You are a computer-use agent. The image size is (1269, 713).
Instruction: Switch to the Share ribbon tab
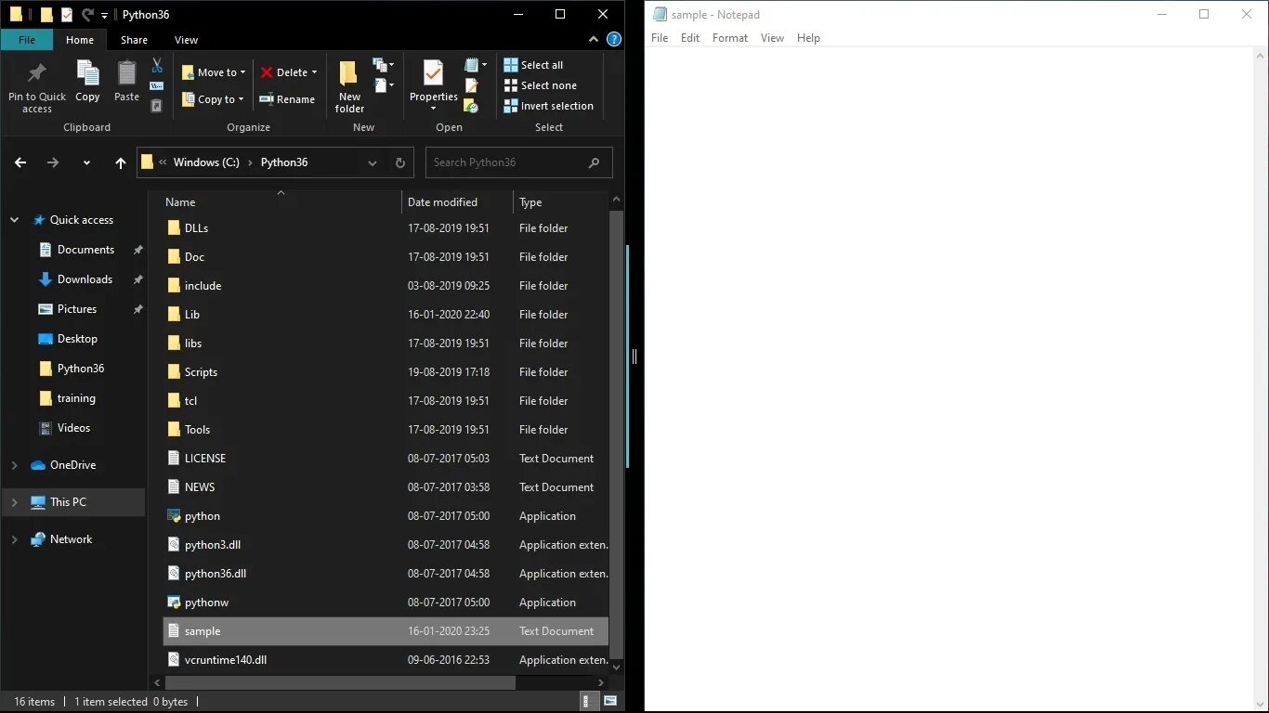(134, 40)
